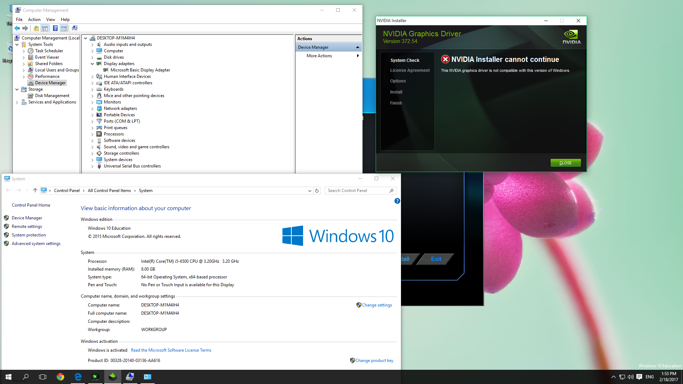The image size is (683, 384).
Task: Click the green CLOSE button in NVIDIA Installer
Action: [x=565, y=163]
